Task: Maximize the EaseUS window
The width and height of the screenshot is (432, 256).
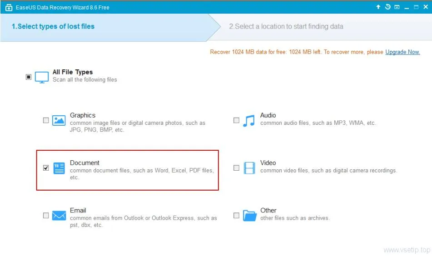Action: 416,7
